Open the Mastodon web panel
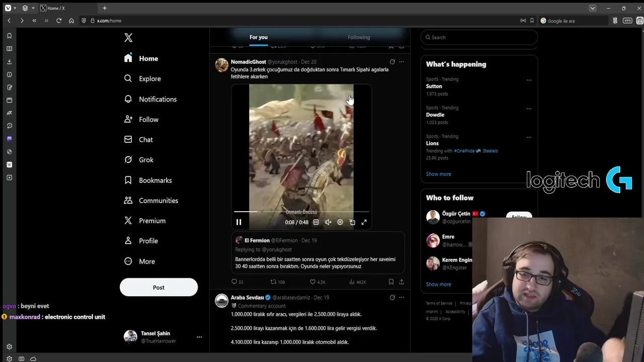This screenshot has width=644, height=362. pyautogui.click(x=9, y=139)
